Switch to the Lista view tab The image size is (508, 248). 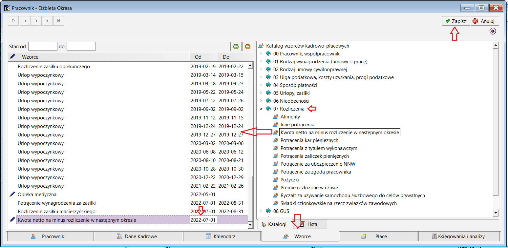click(x=308, y=224)
